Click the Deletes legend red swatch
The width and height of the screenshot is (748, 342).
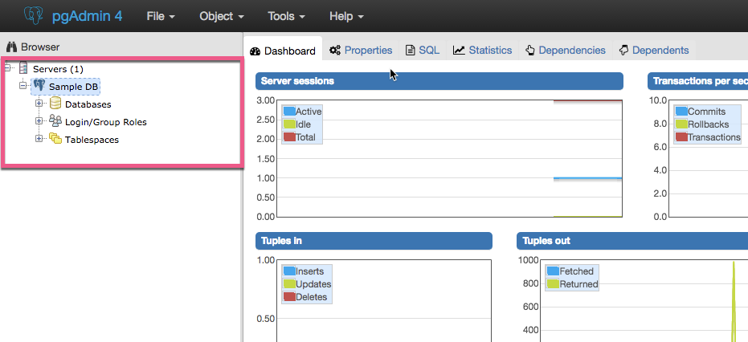click(x=289, y=296)
